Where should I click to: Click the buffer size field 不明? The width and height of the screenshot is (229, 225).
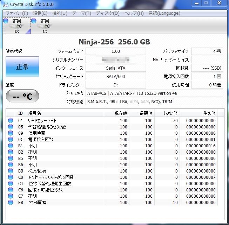(x=207, y=51)
